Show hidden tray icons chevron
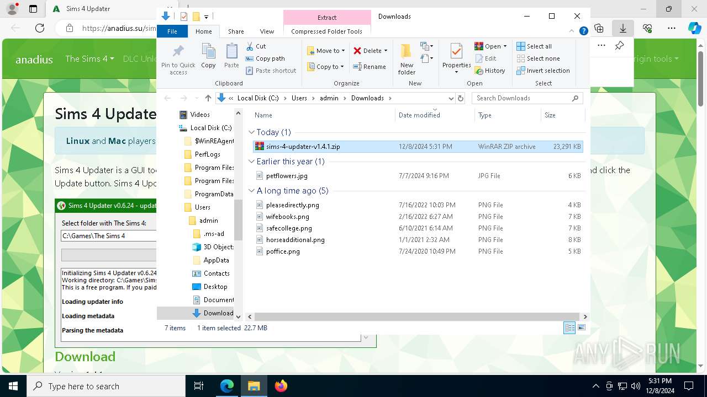 pyautogui.click(x=595, y=386)
